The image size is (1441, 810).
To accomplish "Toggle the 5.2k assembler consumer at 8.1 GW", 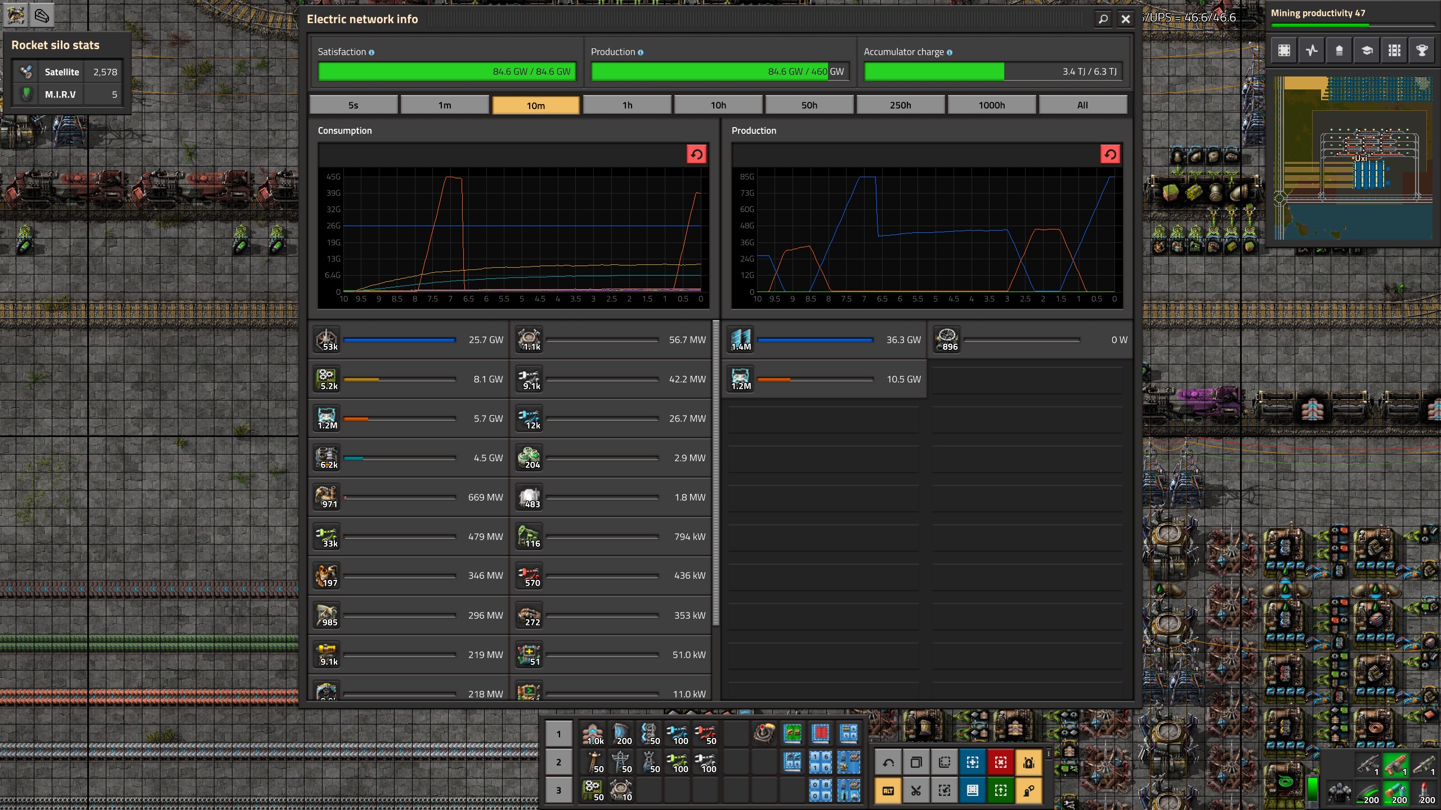I will pos(409,379).
